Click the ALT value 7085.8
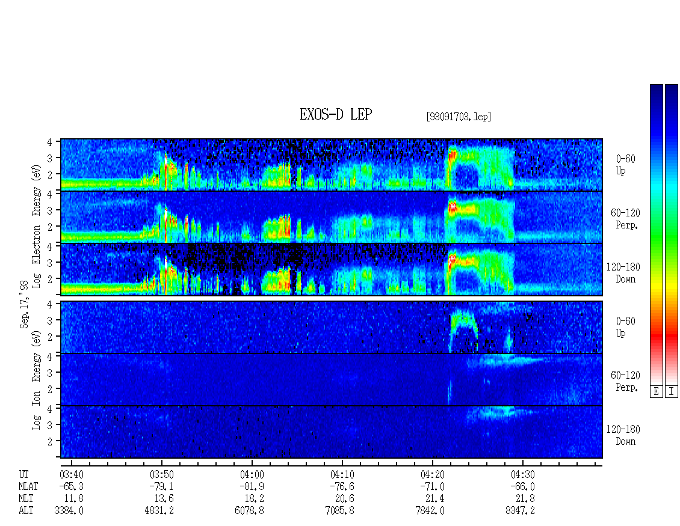Viewport: 680px width, 526px height. [x=339, y=511]
